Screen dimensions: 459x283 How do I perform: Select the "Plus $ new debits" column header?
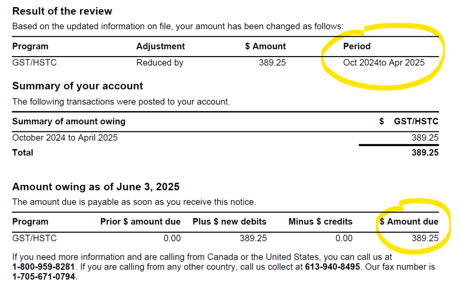point(229,222)
